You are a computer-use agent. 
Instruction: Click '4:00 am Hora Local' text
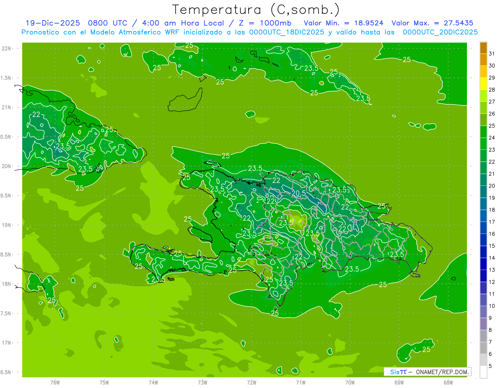pyautogui.click(x=183, y=23)
